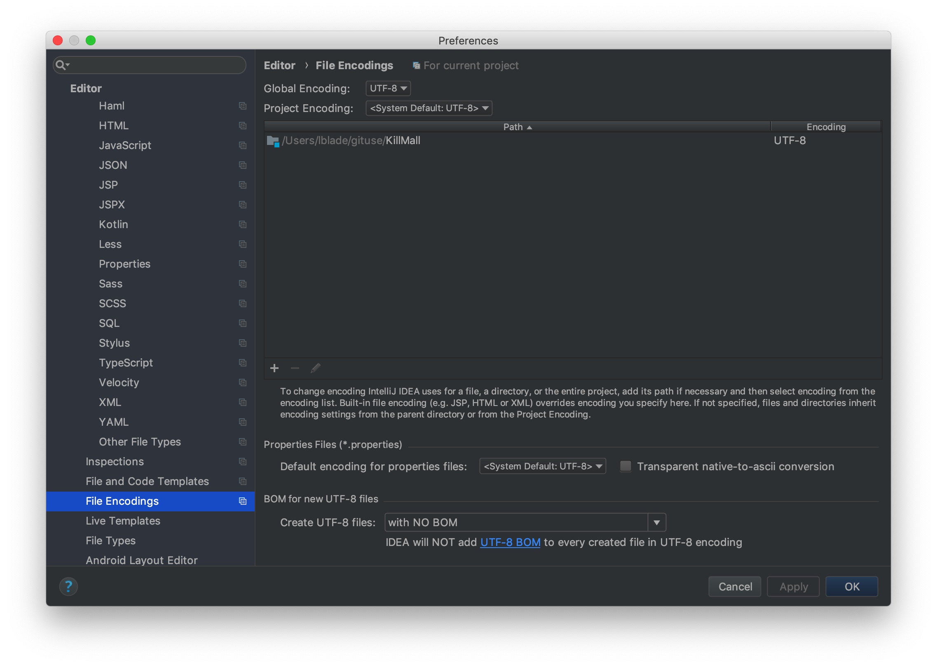
Task: Click the project-level icon beside Kotlin
Action: pyautogui.click(x=243, y=224)
